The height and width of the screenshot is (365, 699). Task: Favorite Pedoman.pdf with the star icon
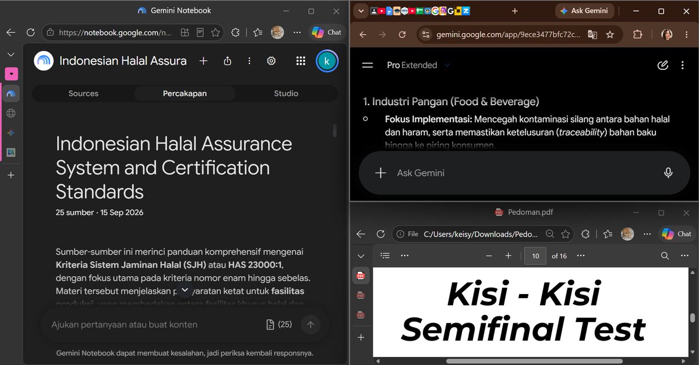(x=565, y=234)
